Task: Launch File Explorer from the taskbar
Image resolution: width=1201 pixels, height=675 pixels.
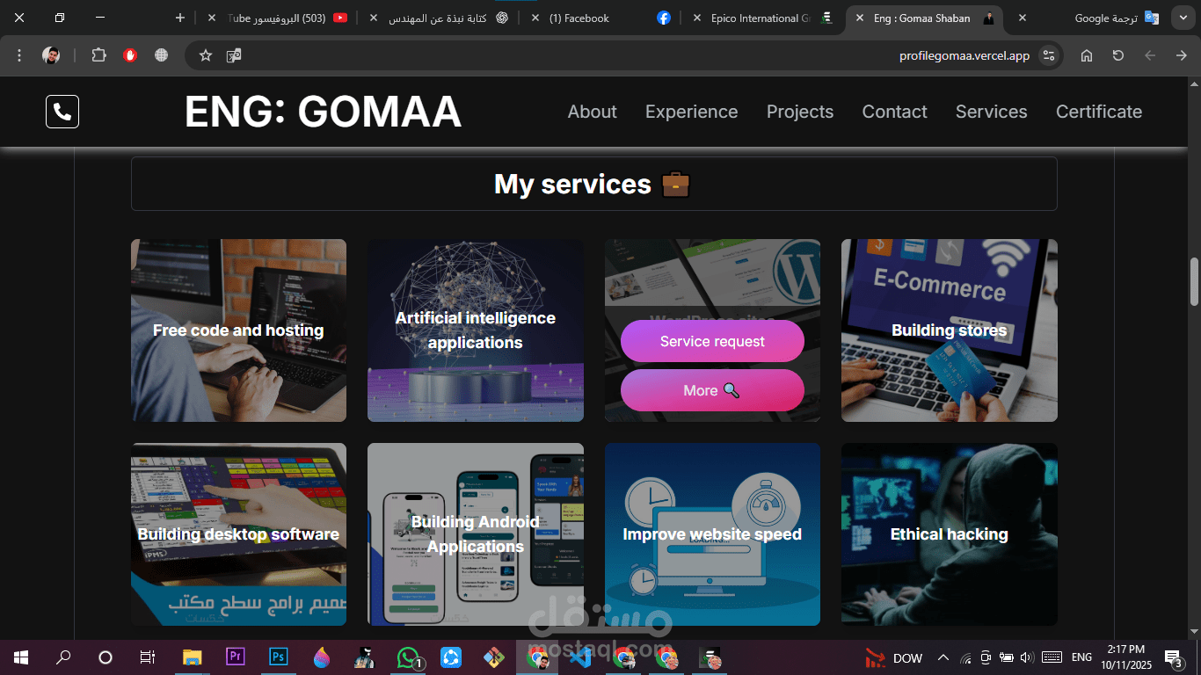Action: pos(192,657)
